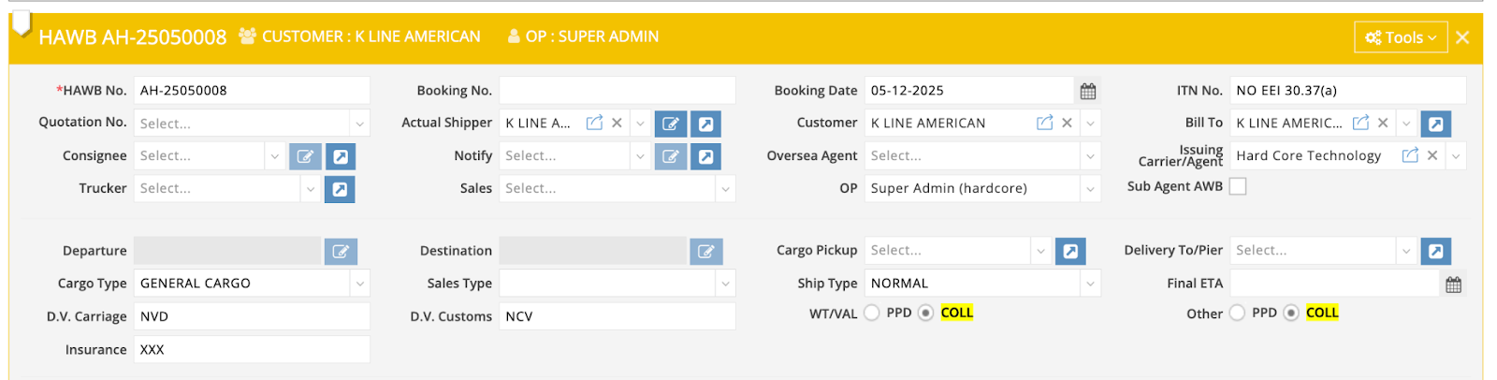Open the Sales Type dropdown

coord(725,284)
